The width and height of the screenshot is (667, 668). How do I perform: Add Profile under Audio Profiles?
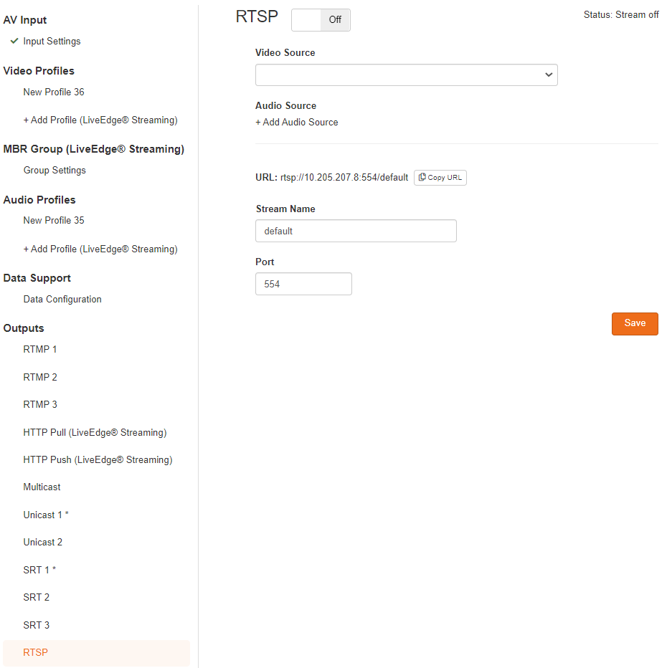click(x=100, y=249)
